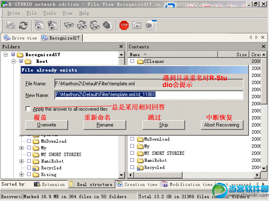Open the View menu
Image resolution: width=269 pixels, height=201 pixels.
(x=67, y=13)
